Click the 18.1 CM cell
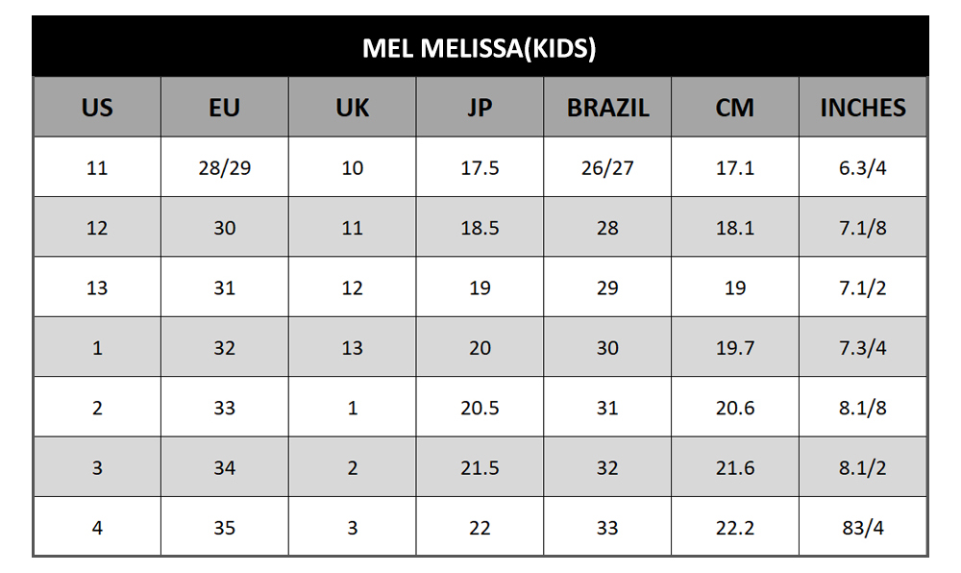Image resolution: width=961 pixels, height=573 pixels. 735,228
